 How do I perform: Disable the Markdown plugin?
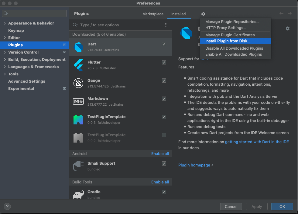pyautogui.click(x=164, y=99)
